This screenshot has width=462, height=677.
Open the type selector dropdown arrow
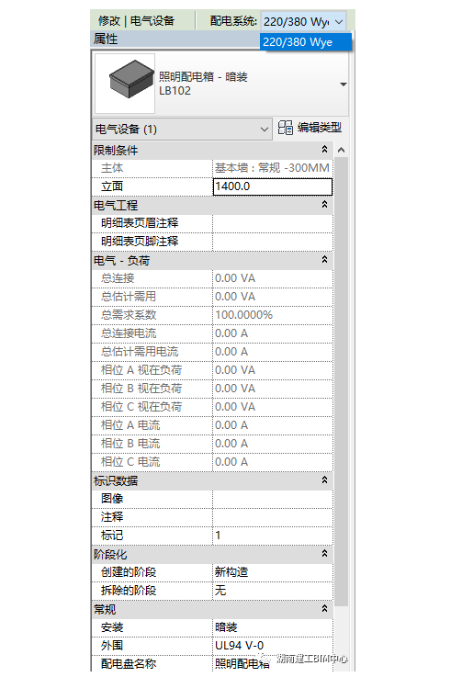click(344, 85)
